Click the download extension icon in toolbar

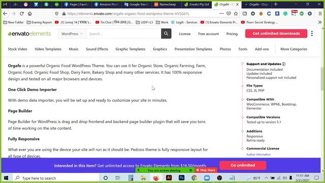pyautogui.click(x=277, y=14)
